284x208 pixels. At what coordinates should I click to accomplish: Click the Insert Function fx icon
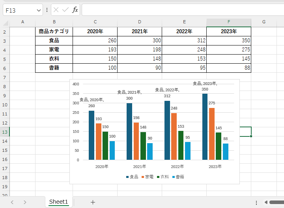[75, 10]
